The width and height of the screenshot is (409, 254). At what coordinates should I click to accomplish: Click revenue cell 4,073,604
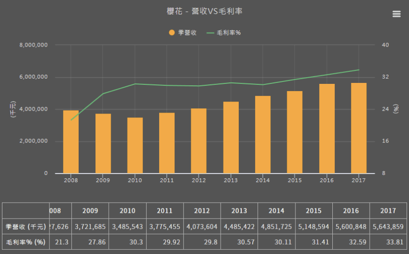click(x=202, y=227)
